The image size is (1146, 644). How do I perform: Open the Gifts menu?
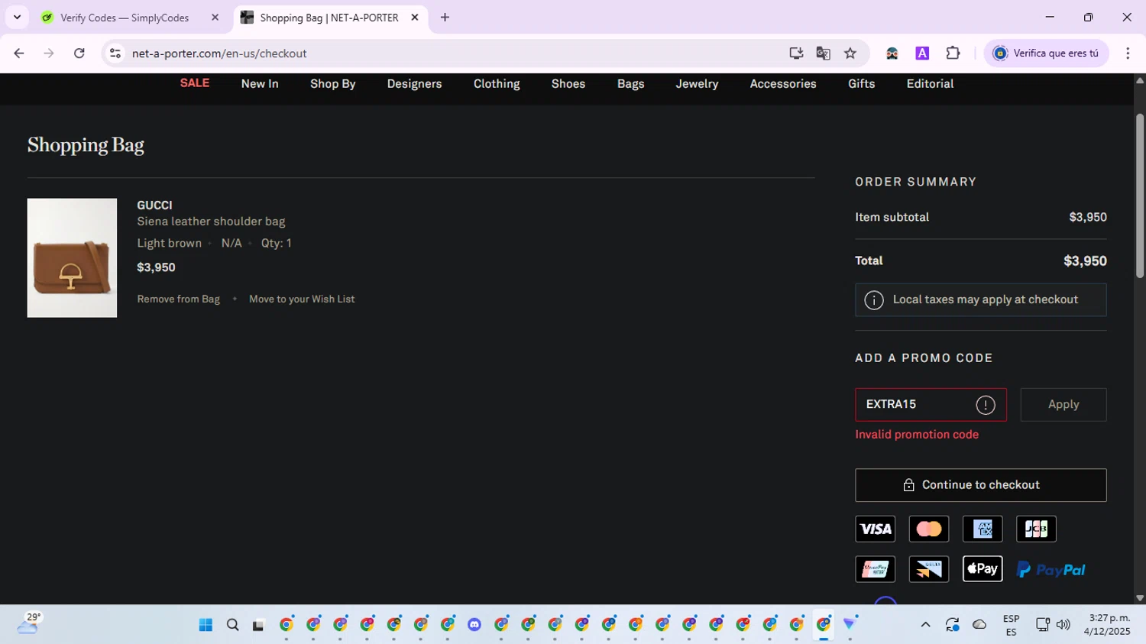[x=862, y=84]
